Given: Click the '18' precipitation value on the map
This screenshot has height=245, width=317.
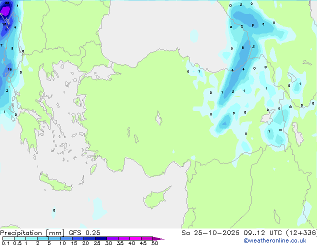Looking at the screenshot, I should pyautogui.click(x=9, y=69).
